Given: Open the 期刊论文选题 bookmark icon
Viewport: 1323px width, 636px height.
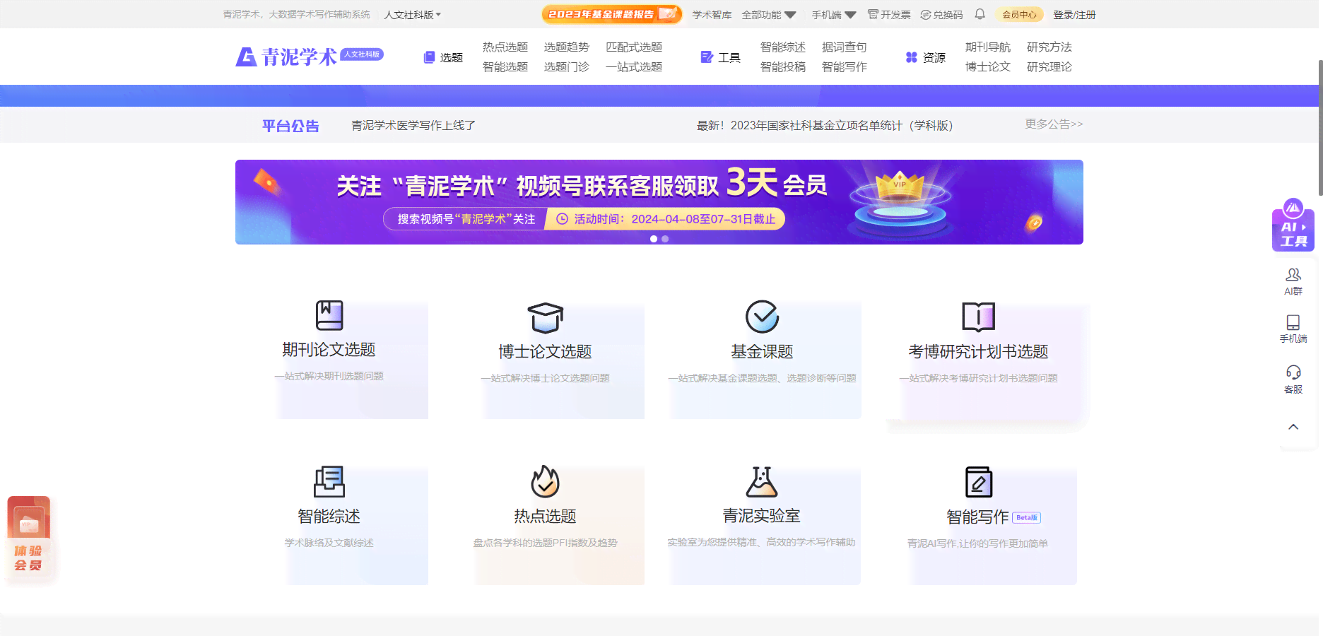Looking at the screenshot, I should [329, 315].
